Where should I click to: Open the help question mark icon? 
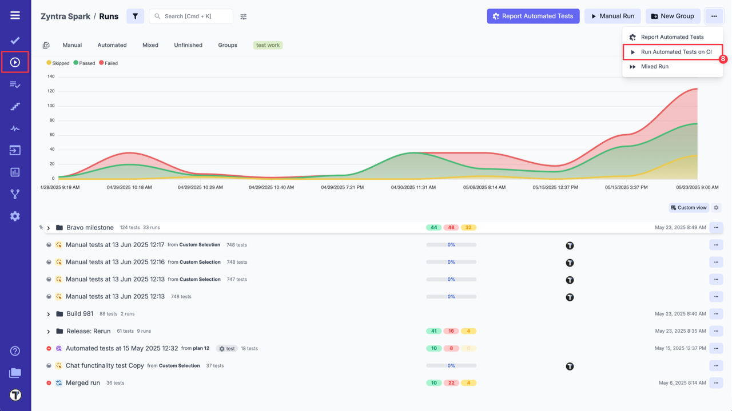point(15,351)
